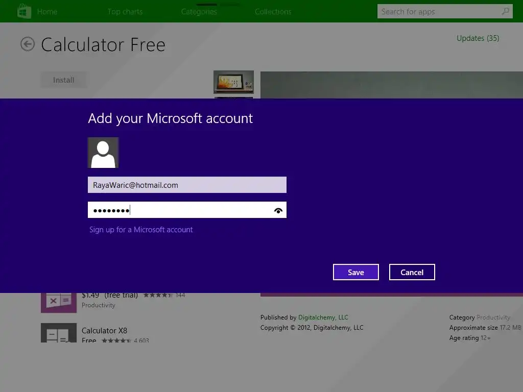Click the Calculator Free page title
Screen dimensions: 523x392
103,45
